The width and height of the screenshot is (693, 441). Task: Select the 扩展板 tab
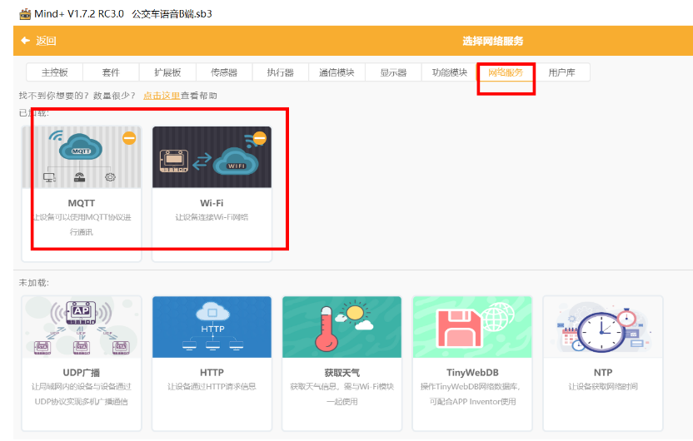pos(167,72)
